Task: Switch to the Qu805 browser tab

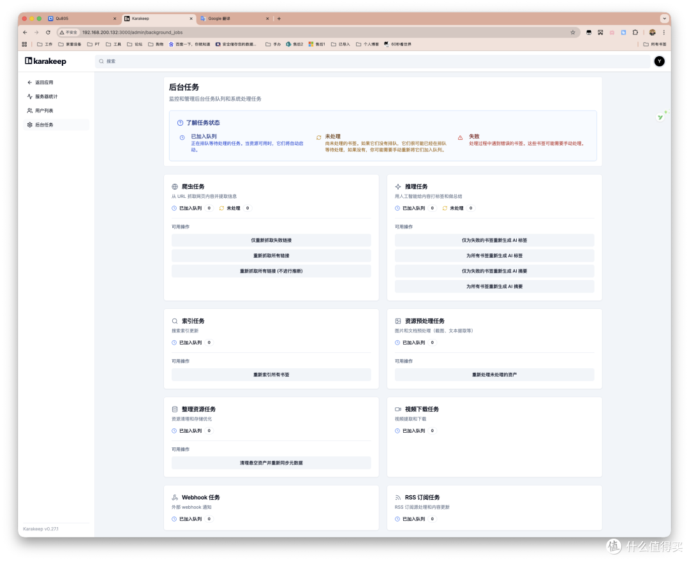Action: click(82, 19)
